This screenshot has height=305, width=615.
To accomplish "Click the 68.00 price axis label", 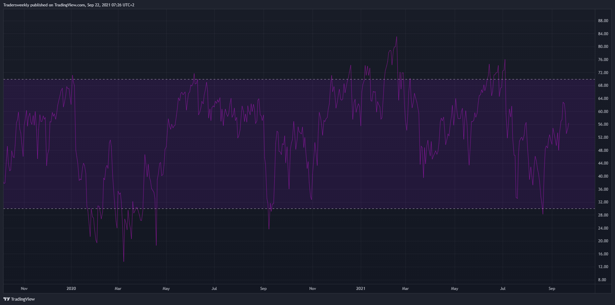I will (x=603, y=85).
